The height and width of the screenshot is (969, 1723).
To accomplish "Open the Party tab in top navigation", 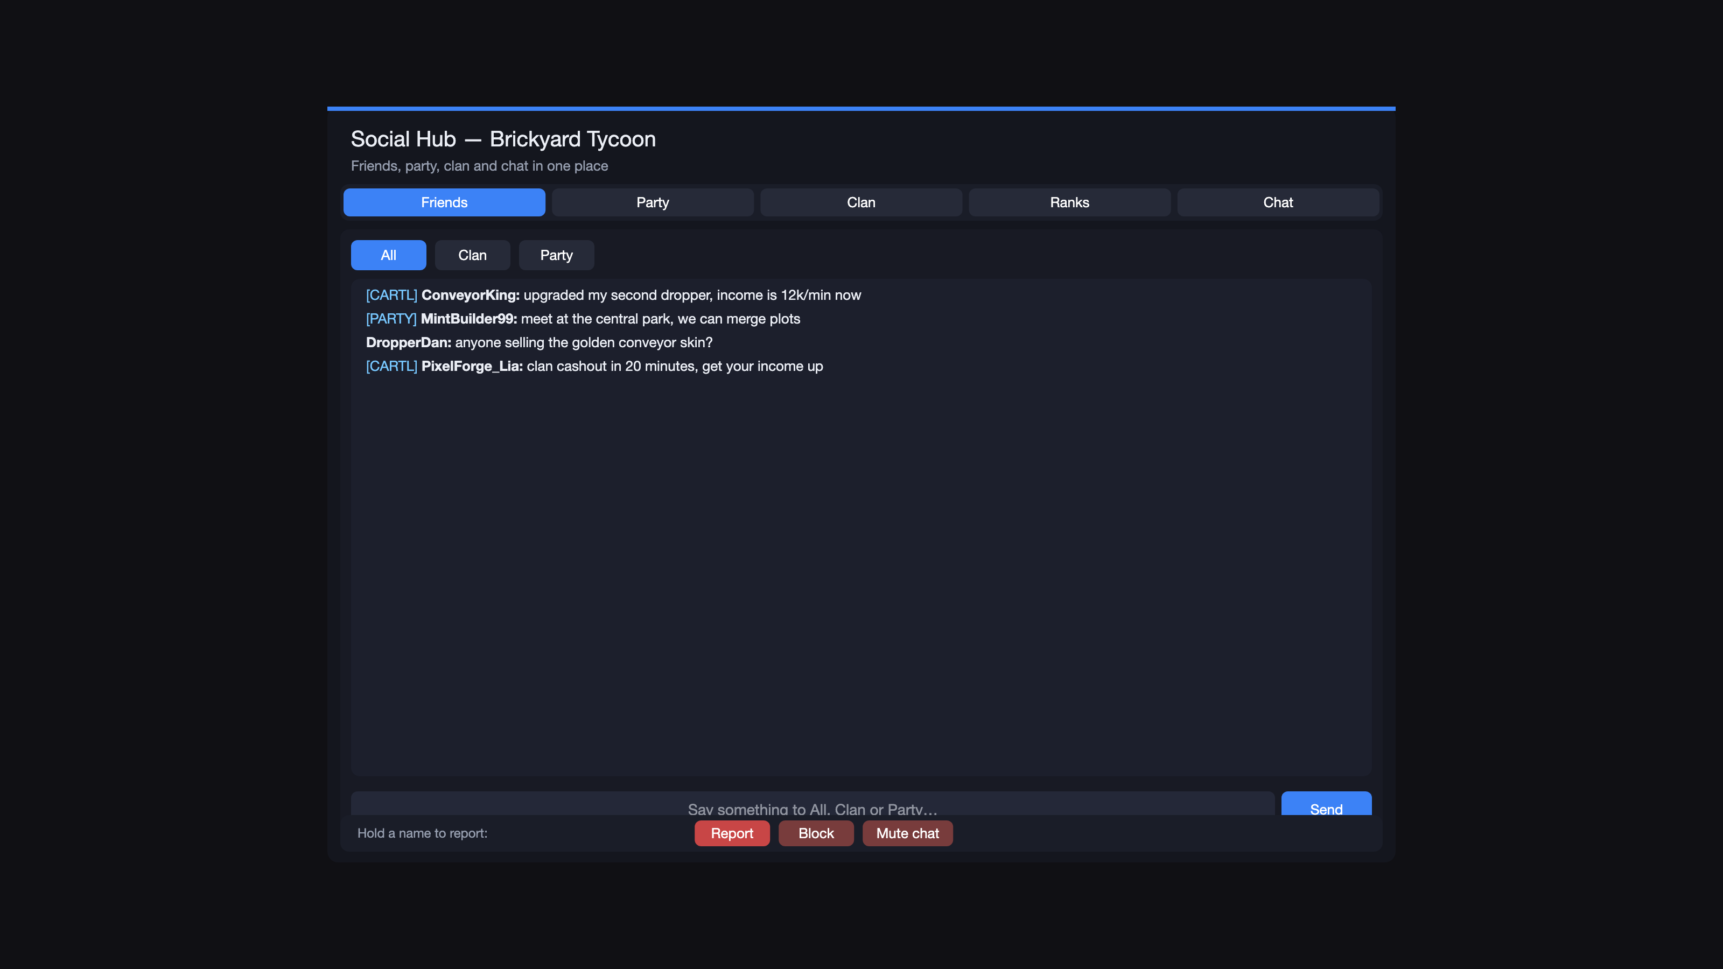I will click(652, 202).
